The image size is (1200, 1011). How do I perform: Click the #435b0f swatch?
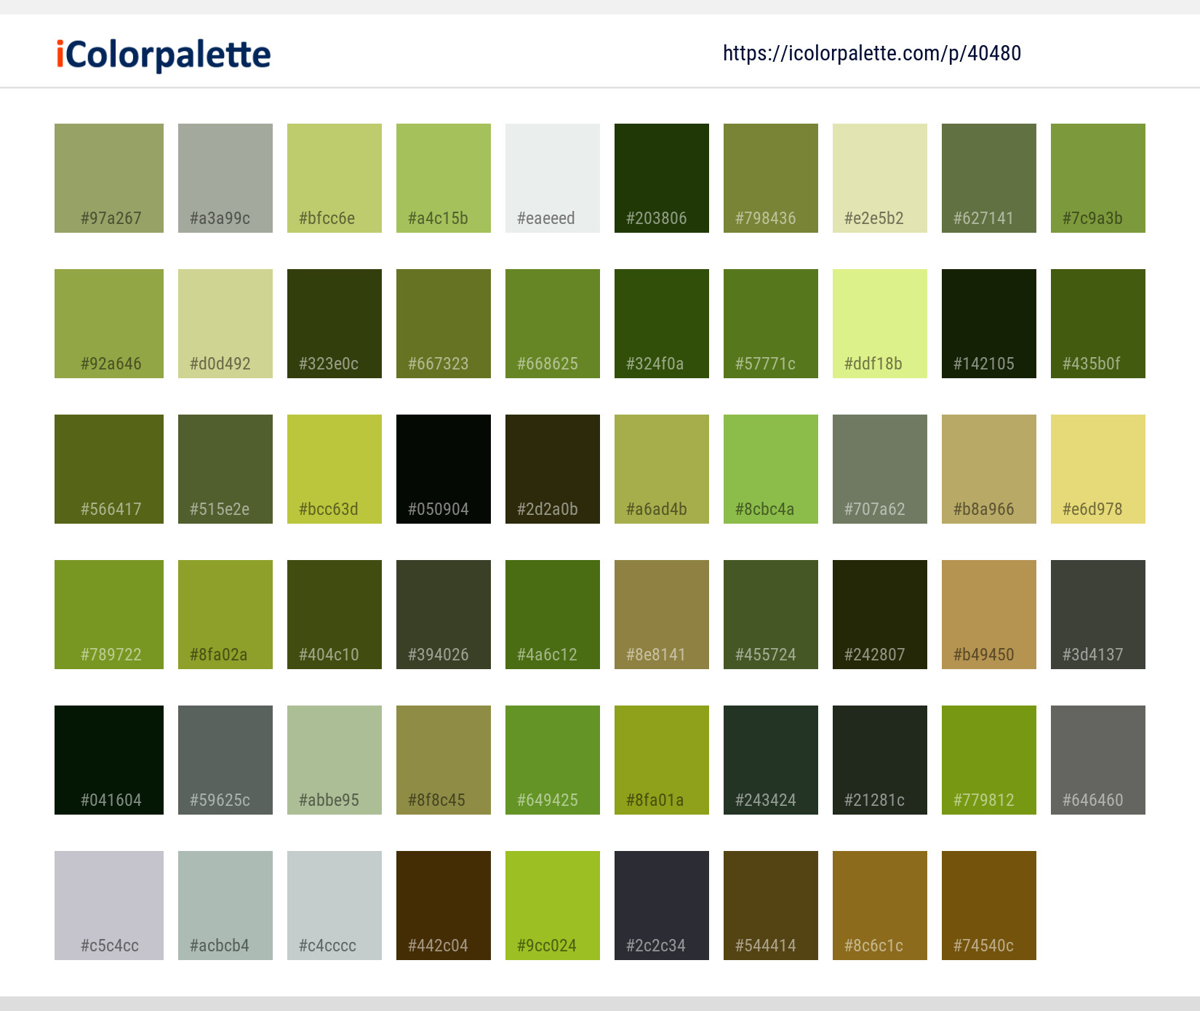[1098, 324]
